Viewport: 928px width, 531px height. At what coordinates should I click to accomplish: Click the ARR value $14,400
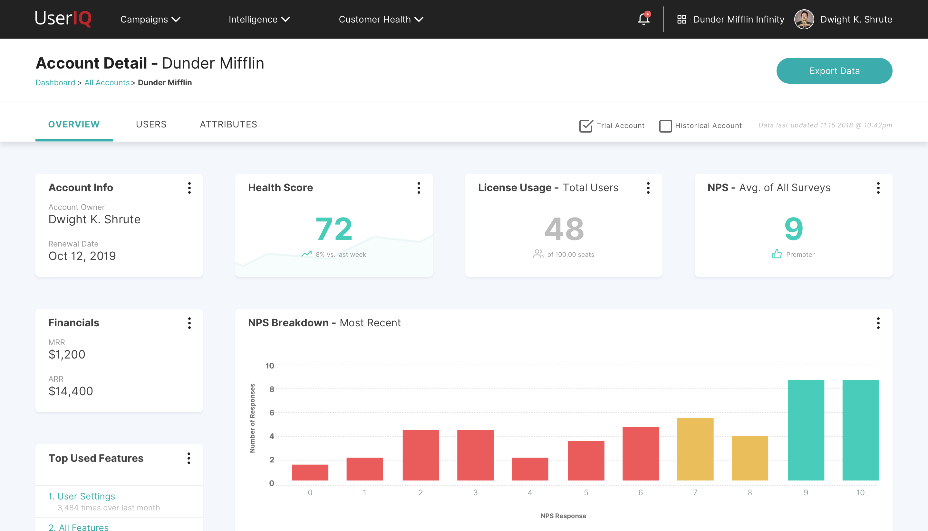[x=71, y=391]
